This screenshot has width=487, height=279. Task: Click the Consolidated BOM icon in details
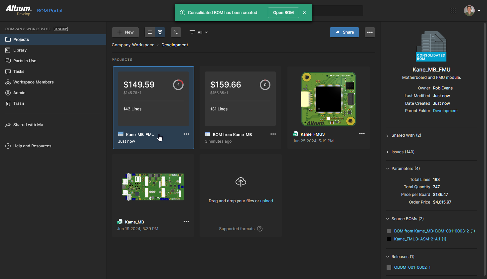pyautogui.click(x=431, y=46)
